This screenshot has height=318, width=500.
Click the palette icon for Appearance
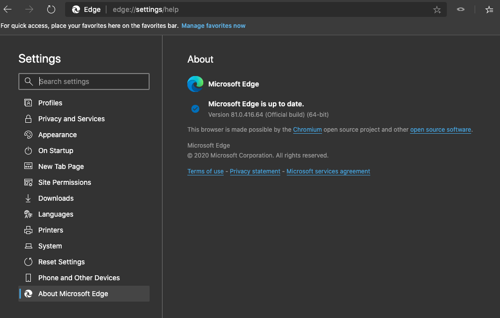click(28, 135)
